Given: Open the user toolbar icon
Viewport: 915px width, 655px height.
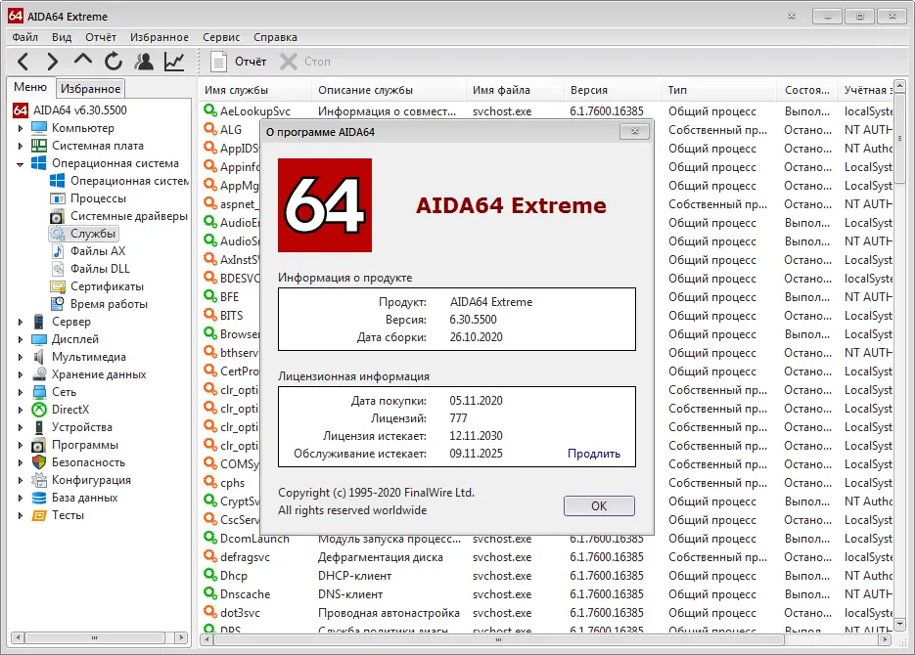Looking at the screenshot, I should (144, 62).
